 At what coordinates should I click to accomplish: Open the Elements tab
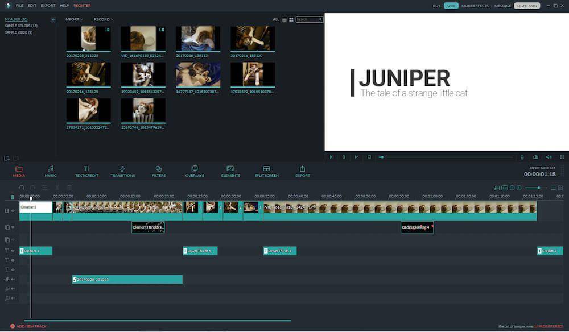coord(230,171)
